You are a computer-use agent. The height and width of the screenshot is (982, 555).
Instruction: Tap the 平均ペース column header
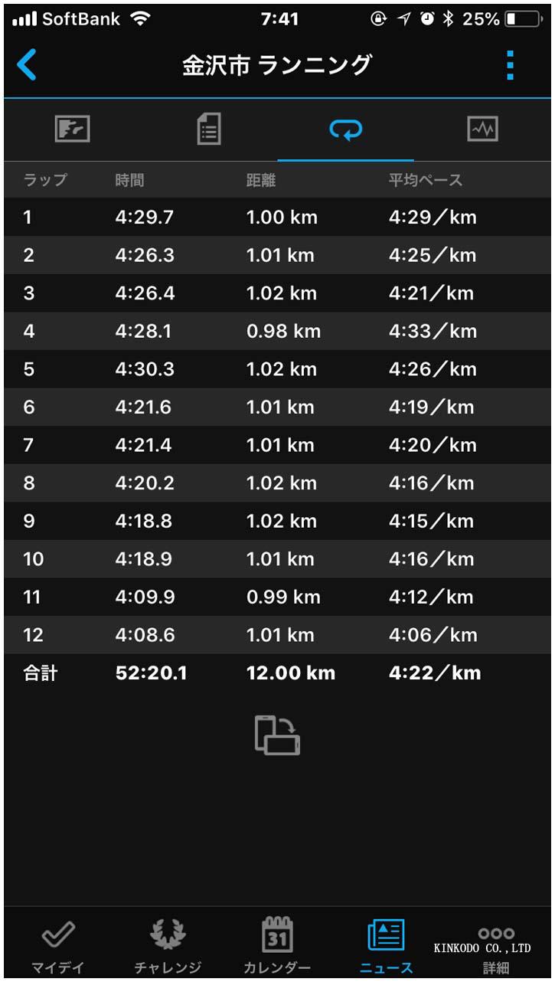click(x=425, y=181)
